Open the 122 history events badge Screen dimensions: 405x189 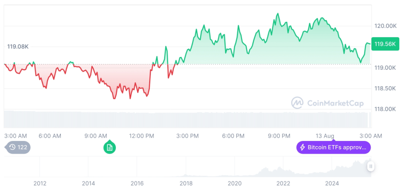pos(19,148)
